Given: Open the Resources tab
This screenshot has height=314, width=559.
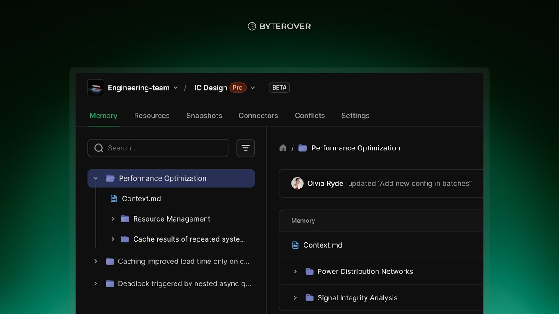Looking at the screenshot, I should (152, 116).
